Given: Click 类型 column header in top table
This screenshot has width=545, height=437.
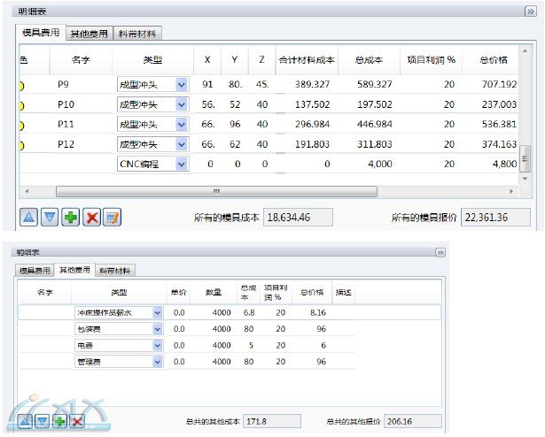Looking at the screenshot, I should tap(152, 60).
